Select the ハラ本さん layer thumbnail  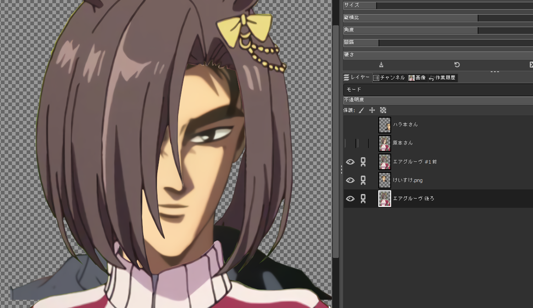385,125
